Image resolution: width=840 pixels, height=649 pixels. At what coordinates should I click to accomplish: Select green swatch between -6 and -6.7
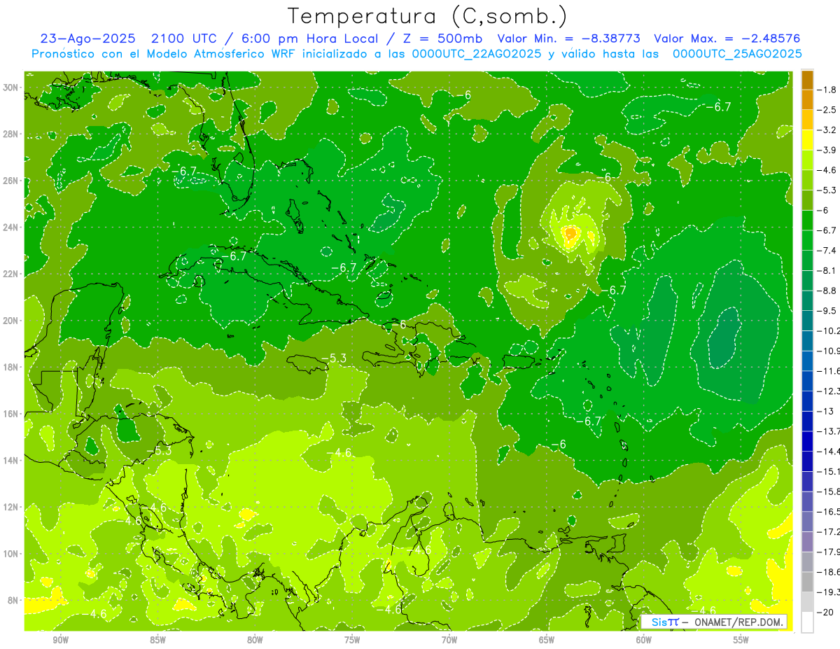(807, 220)
